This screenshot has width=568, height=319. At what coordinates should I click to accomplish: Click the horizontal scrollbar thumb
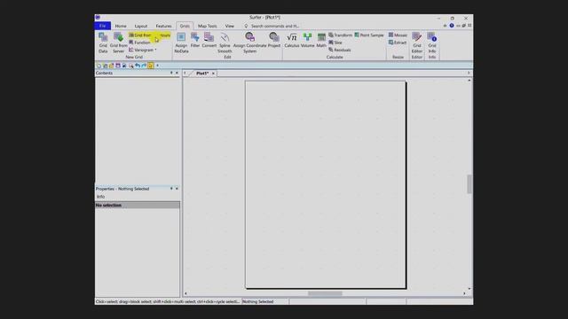pos(325,293)
